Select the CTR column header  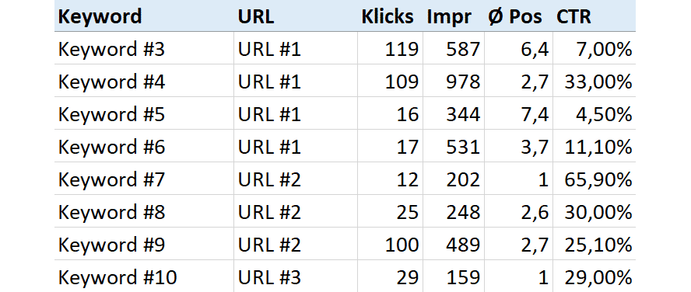click(x=594, y=16)
